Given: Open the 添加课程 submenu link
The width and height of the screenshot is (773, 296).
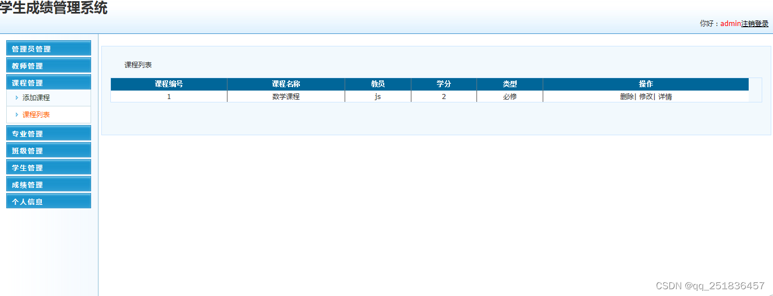Looking at the screenshot, I should pos(36,98).
